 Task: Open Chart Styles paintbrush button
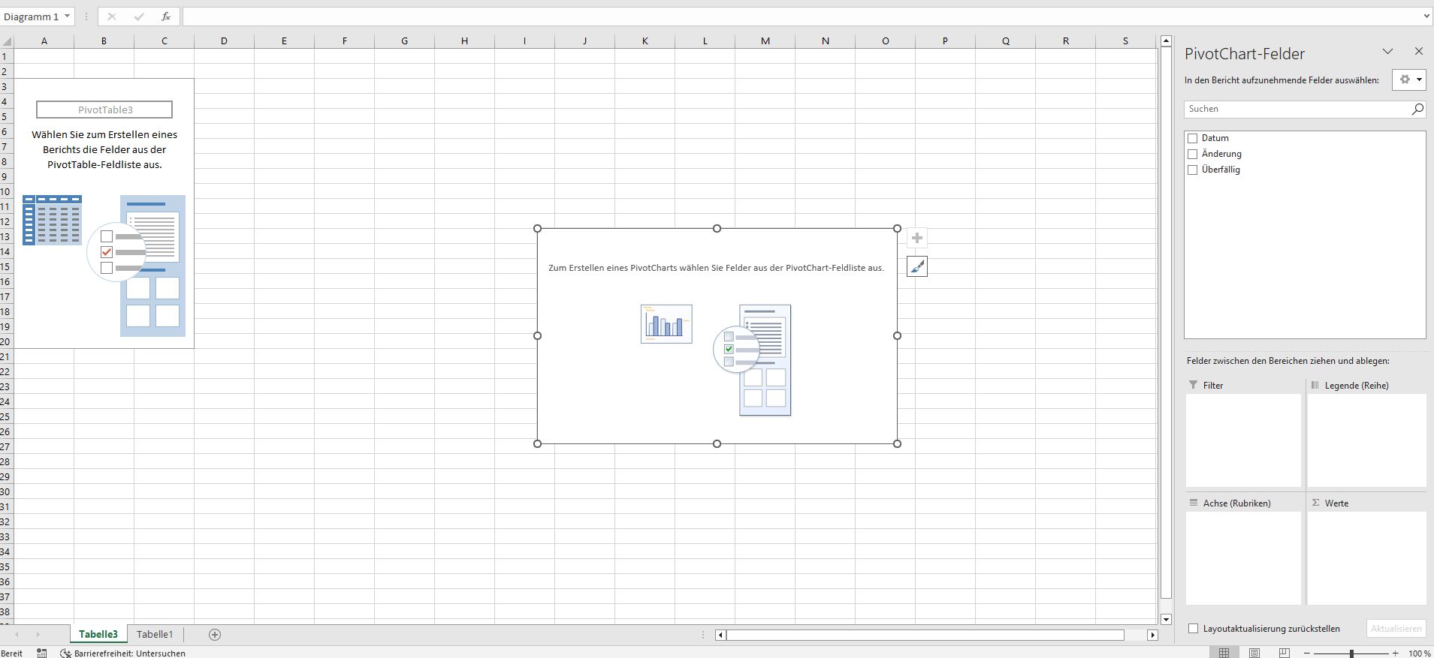pyautogui.click(x=916, y=266)
